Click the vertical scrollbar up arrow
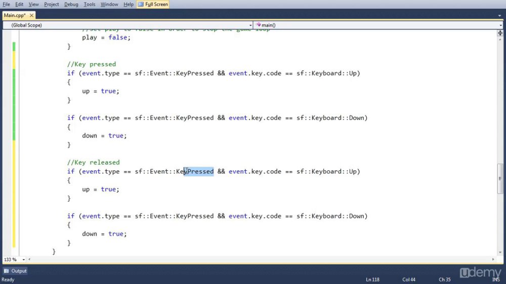The width and height of the screenshot is (506, 284). (500, 39)
